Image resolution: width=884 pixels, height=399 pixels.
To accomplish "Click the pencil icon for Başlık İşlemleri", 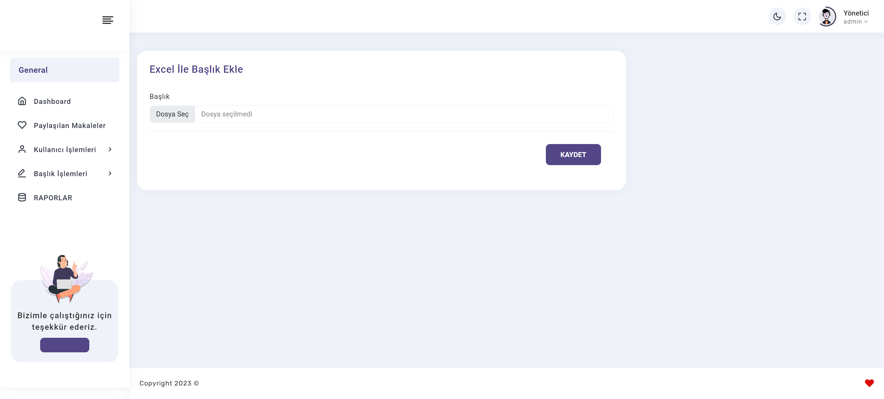I will 22,173.
